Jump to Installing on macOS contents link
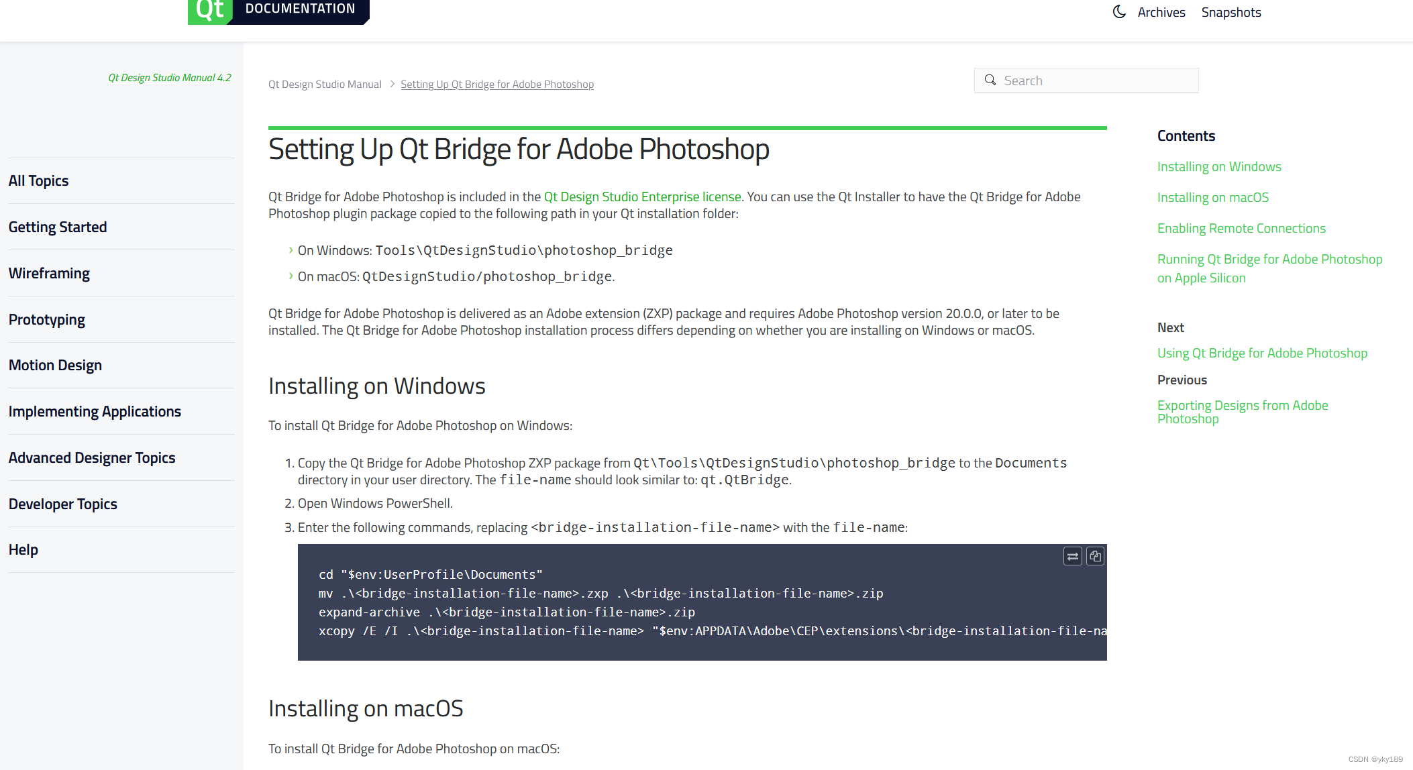The height and width of the screenshot is (770, 1413). (x=1213, y=198)
